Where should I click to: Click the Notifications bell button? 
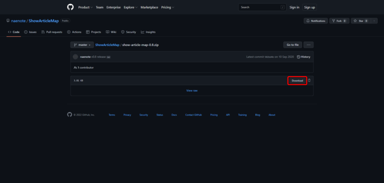click(316, 21)
